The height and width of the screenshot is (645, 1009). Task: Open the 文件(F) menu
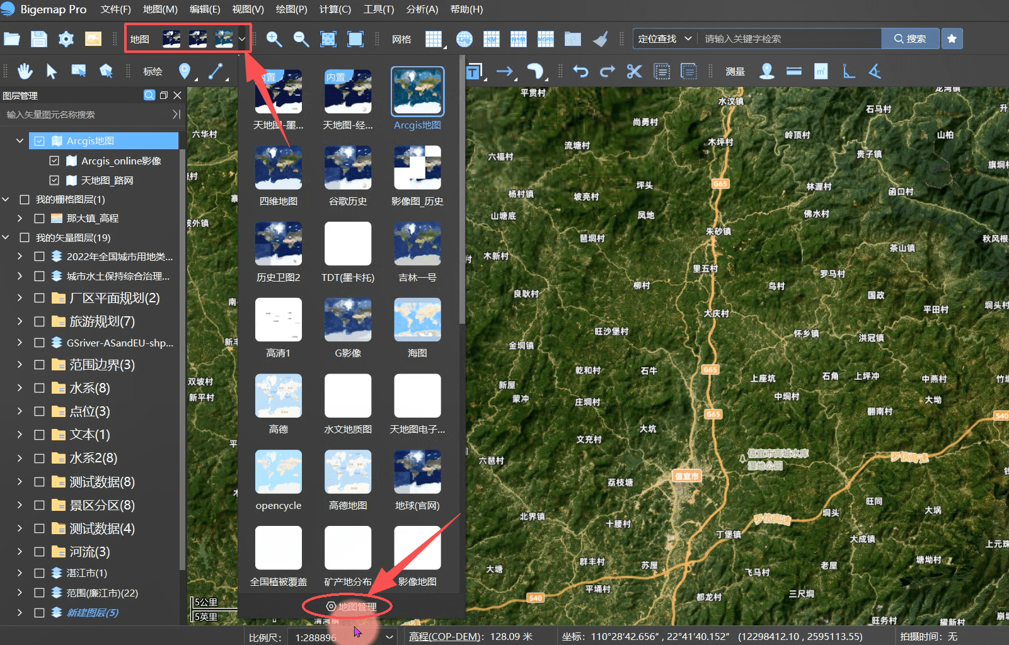tap(115, 9)
